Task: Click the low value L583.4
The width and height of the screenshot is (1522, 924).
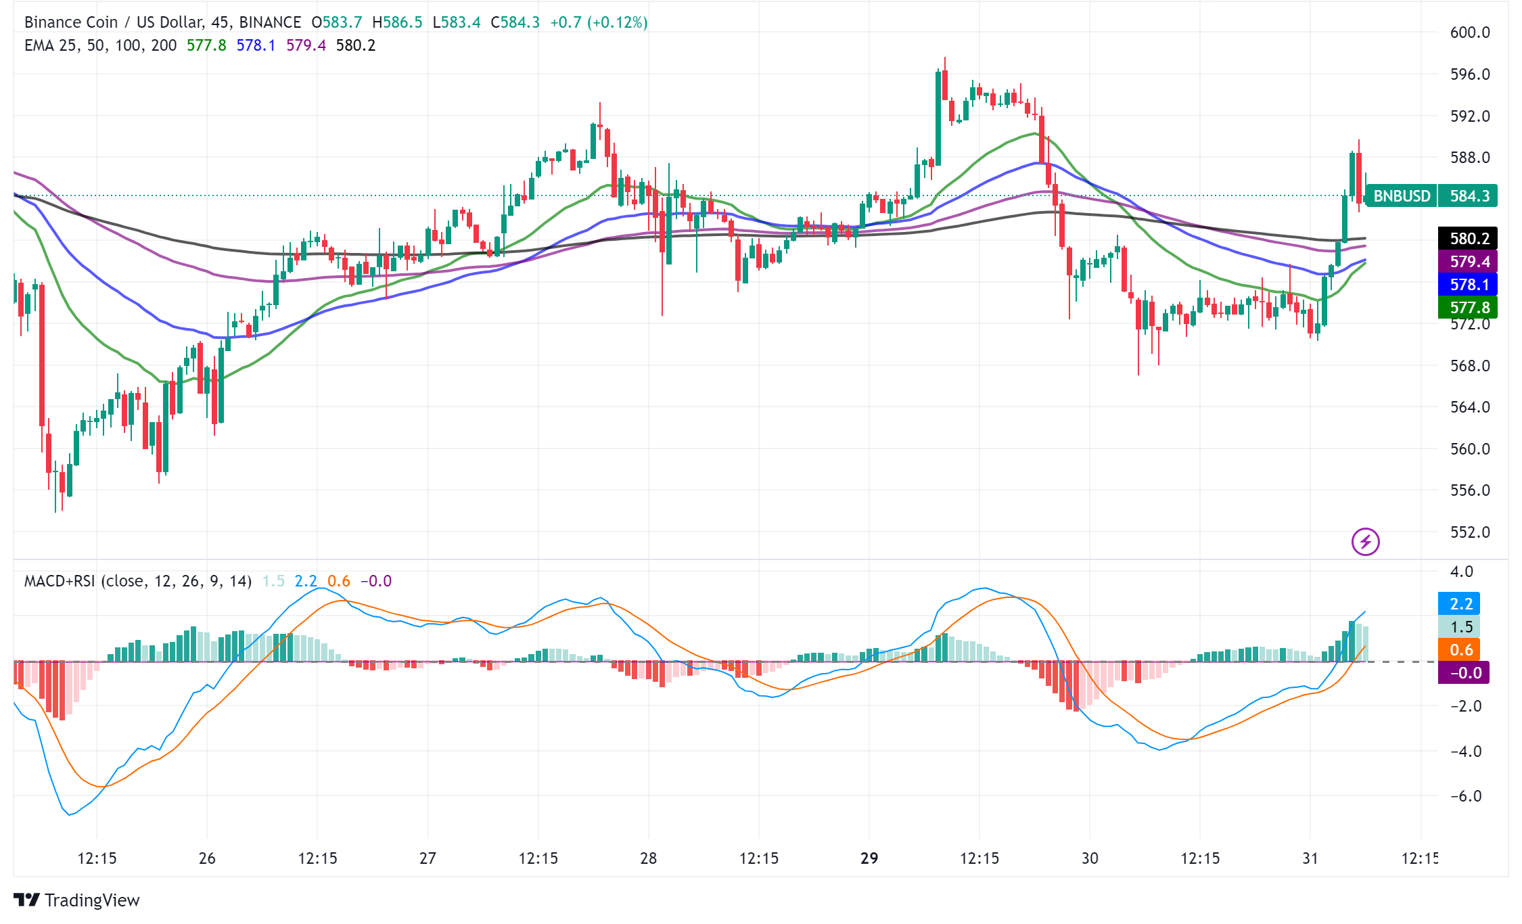Action: coord(457,22)
